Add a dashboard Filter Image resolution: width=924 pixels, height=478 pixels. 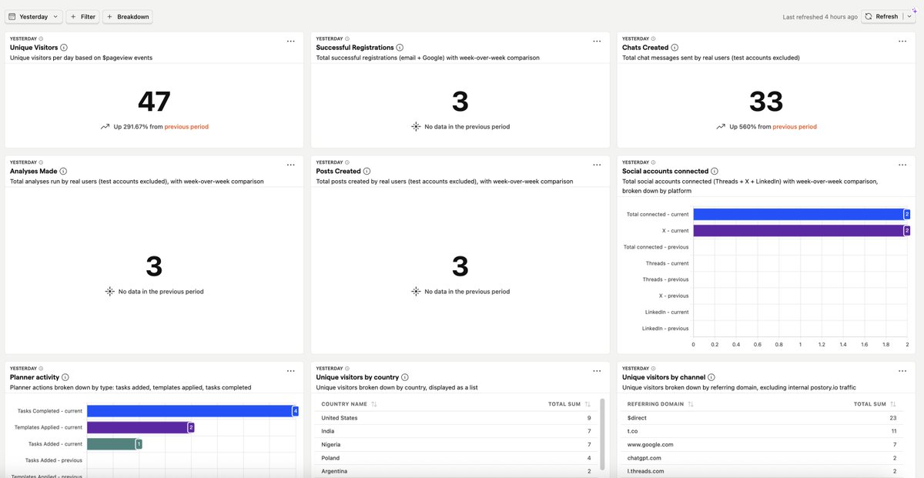click(82, 16)
